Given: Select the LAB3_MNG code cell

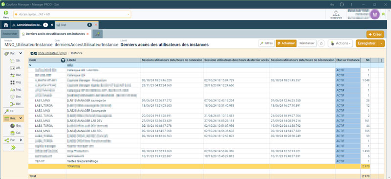Looking at the screenshot, I should pyautogui.click(x=47, y=121).
